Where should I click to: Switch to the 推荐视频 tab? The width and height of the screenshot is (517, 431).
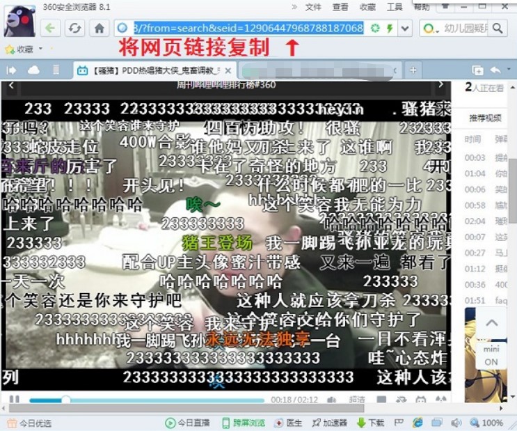click(486, 118)
